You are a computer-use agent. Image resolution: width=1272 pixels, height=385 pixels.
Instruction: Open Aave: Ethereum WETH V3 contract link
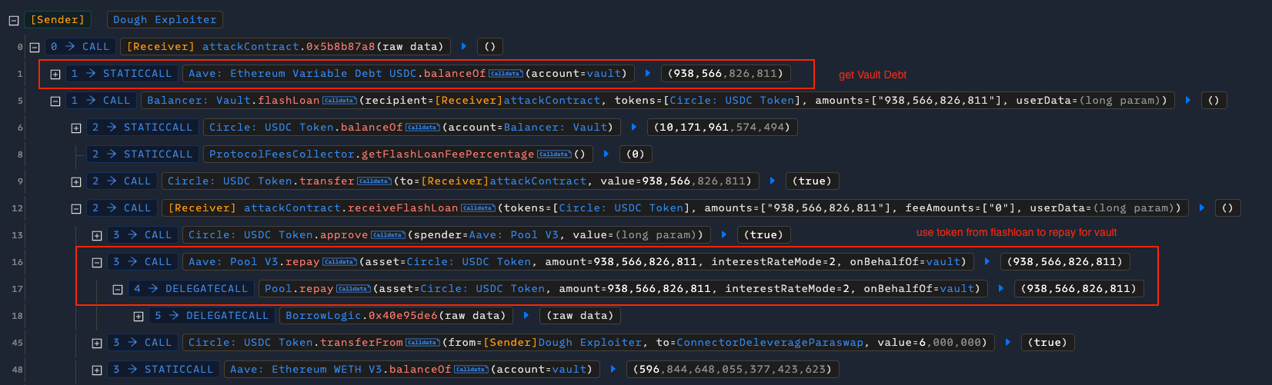click(306, 370)
